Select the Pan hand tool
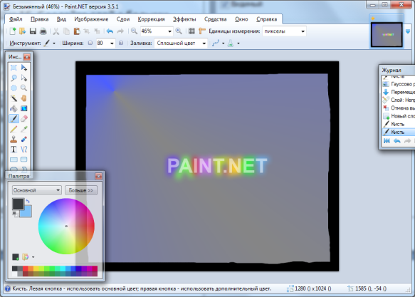415x297 pixels. 23,98
